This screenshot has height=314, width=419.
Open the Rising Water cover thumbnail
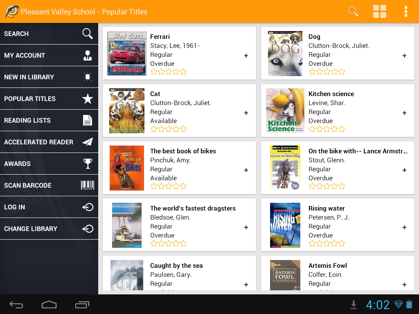pos(285,225)
